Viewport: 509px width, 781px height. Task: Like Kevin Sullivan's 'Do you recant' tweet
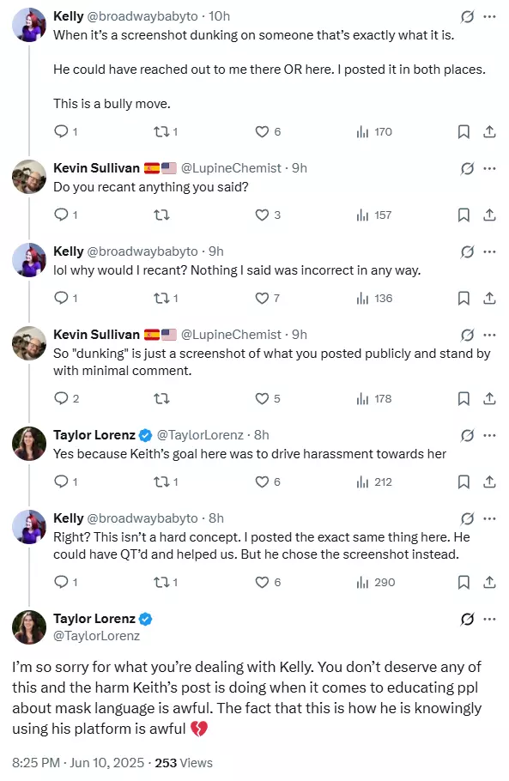(x=262, y=215)
